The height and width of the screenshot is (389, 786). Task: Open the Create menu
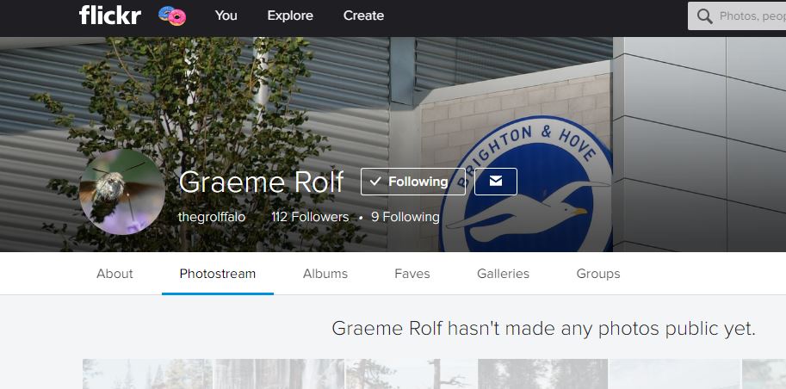pyautogui.click(x=363, y=15)
